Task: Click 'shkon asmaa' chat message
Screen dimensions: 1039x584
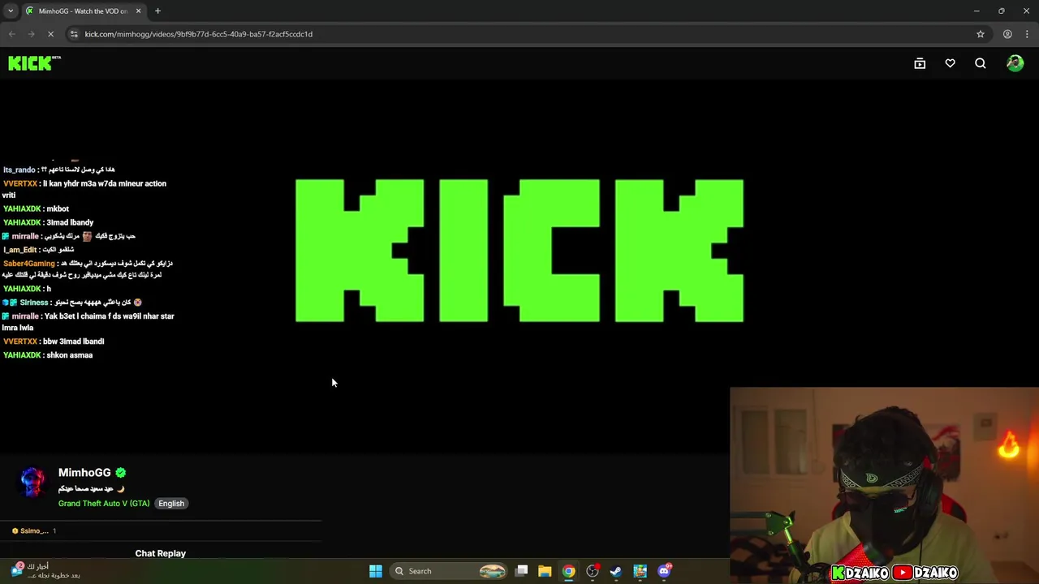Action: tap(70, 355)
